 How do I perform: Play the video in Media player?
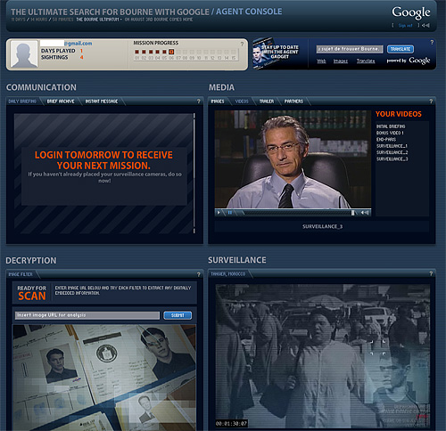coord(219,213)
